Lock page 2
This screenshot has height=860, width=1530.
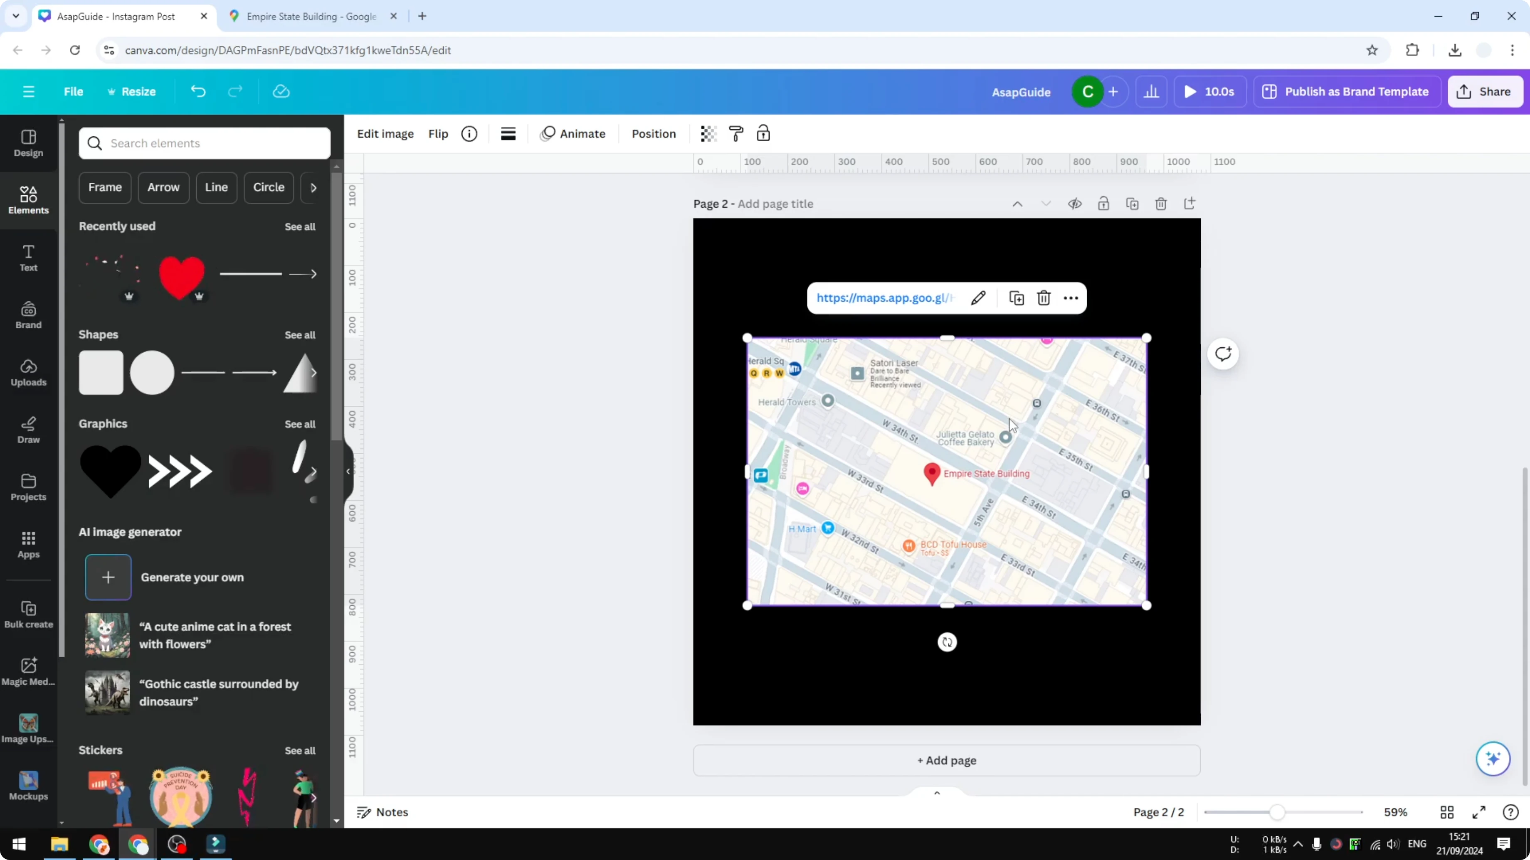point(1103,204)
